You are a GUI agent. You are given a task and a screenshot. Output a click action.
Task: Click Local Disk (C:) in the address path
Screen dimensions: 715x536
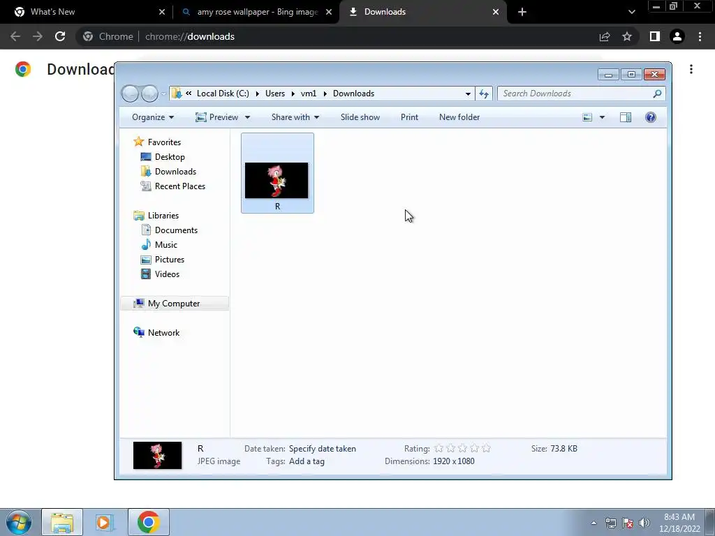[x=223, y=94]
